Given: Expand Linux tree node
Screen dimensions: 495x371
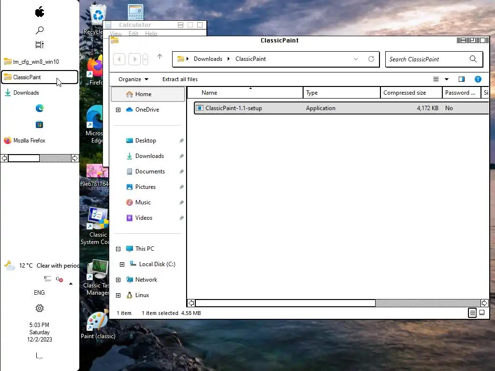Looking at the screenshot, I should 118,295.
